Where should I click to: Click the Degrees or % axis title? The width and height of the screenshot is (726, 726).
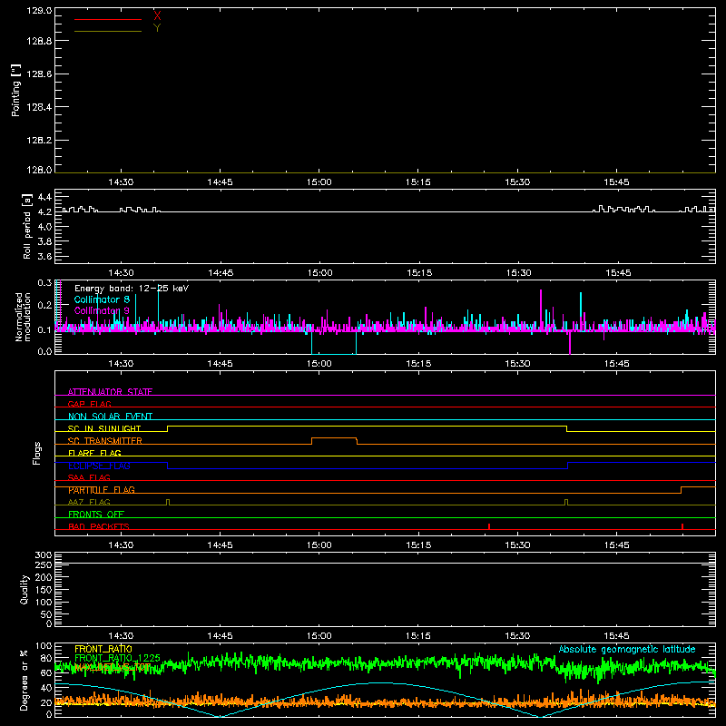pyautogui.click(x=25, y=680)
